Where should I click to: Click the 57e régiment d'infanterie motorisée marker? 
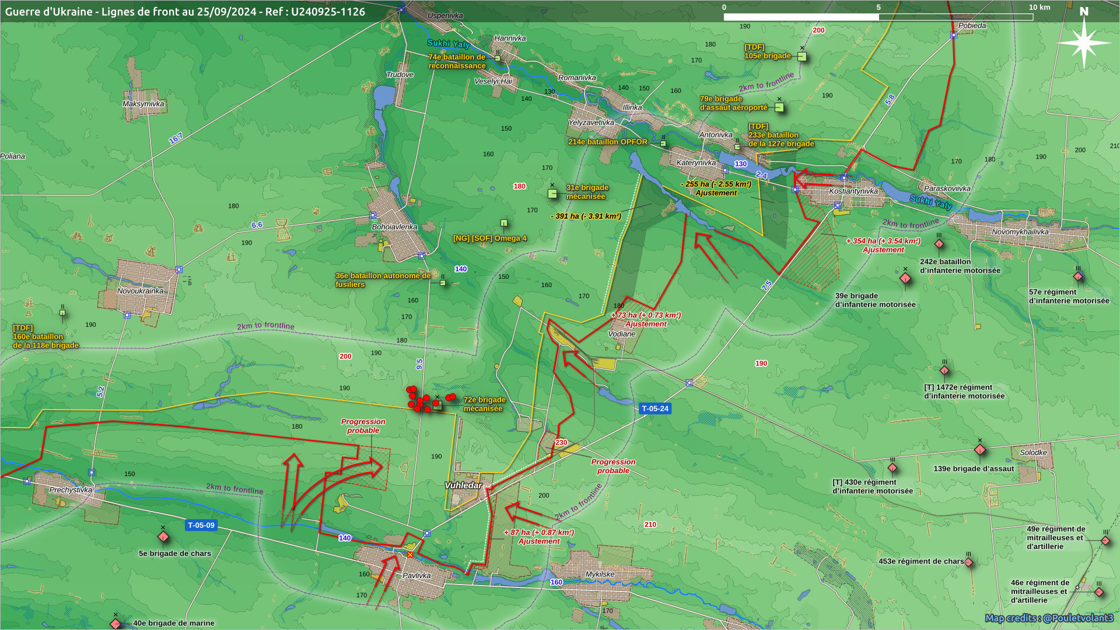pyautogui.click(x=1078, y=276)
